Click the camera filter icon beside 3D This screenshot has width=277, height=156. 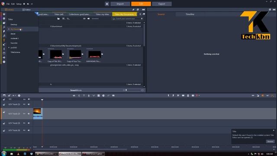coord(88,19)
